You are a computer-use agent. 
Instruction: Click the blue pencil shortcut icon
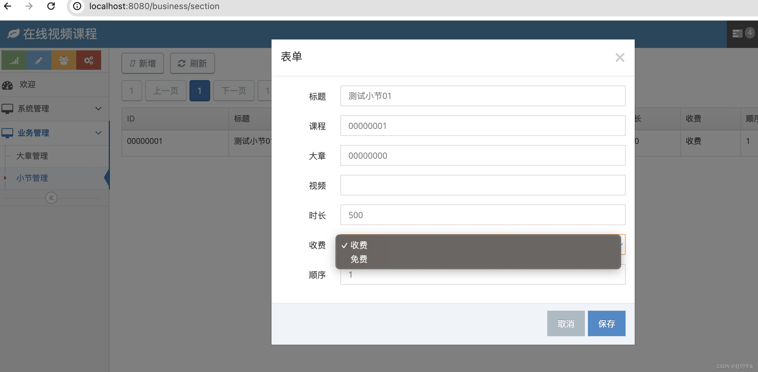tap(39, 60)
